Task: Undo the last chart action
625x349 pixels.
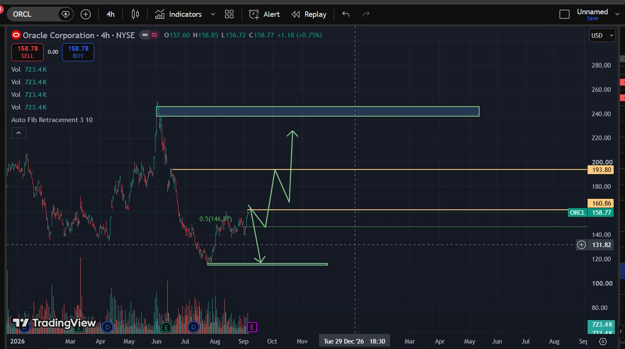Action: coord(346,14)
